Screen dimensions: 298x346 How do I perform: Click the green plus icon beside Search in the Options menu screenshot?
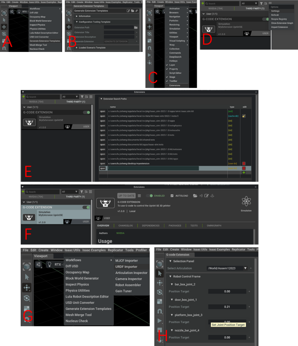tap(203, 3)
